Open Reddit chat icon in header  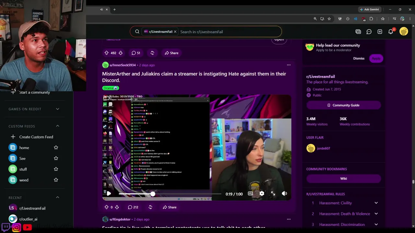click(369, 32)
